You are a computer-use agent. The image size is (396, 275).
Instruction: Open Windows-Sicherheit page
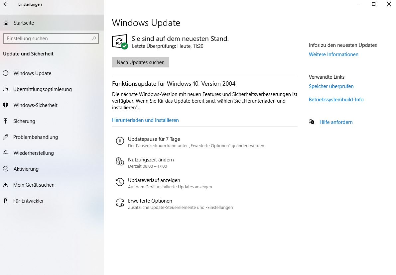click(x=52, y=105)
